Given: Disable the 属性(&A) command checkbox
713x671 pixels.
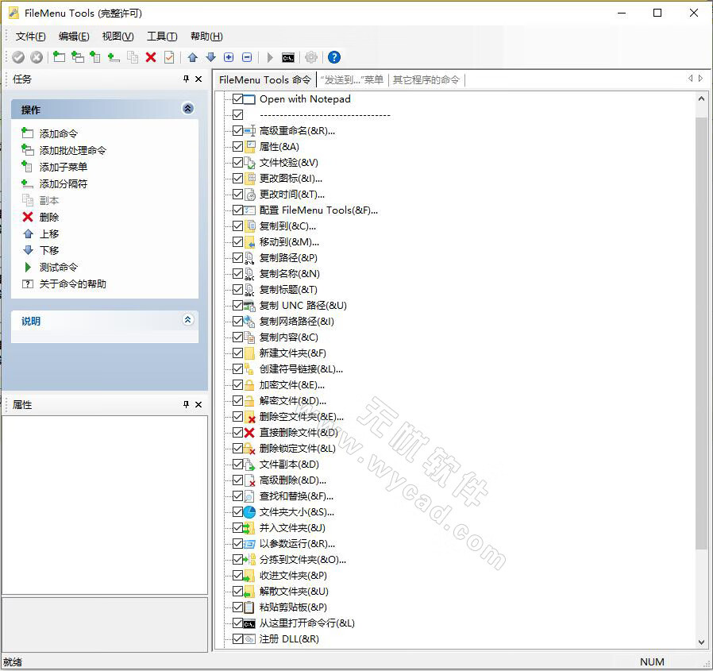Looking at the screenshot, I should click(x=240, y=146).
